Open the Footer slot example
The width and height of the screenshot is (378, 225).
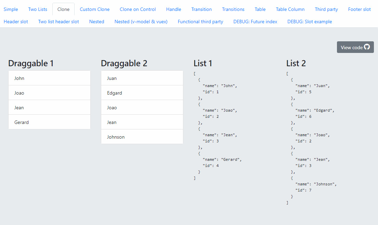pyautogui.click(x=359, y=9)
